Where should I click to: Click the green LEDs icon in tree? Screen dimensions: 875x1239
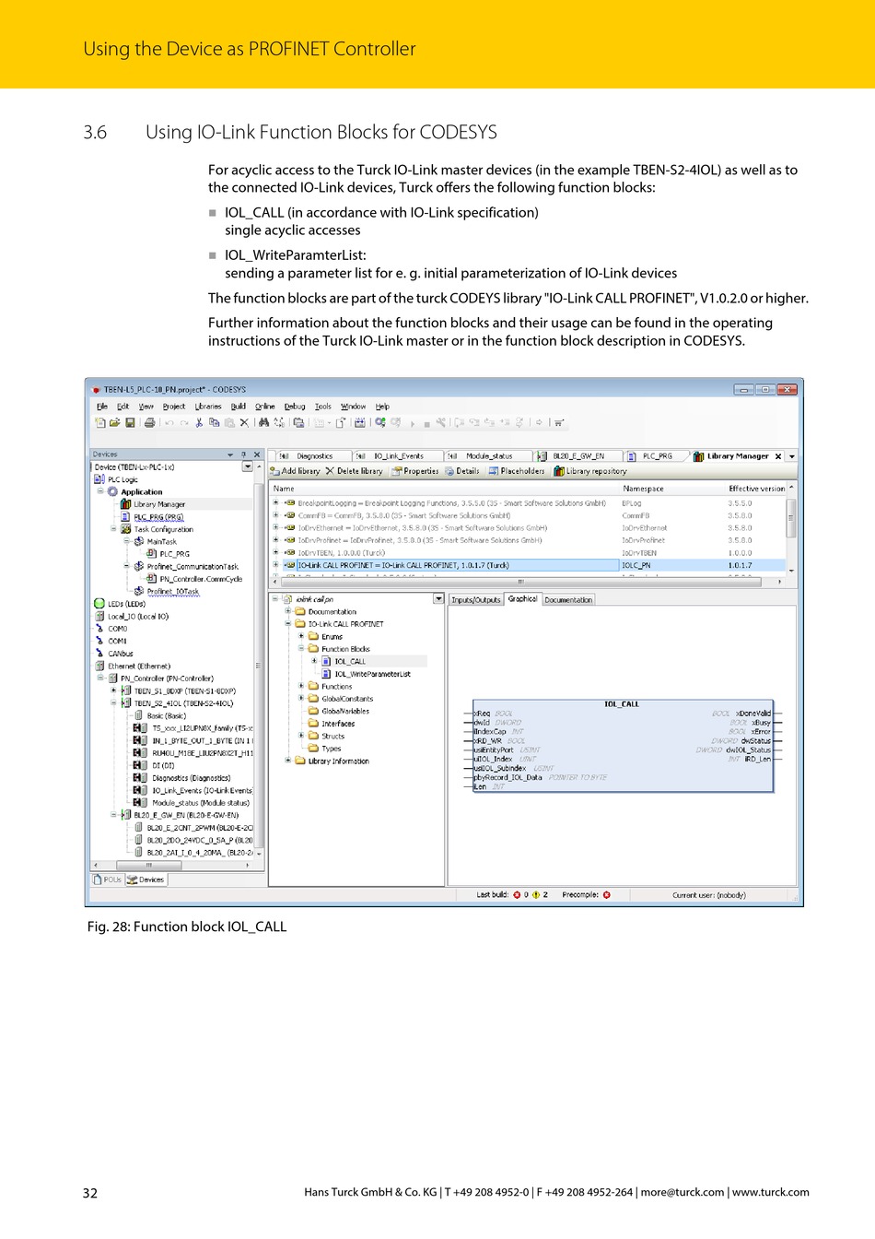(x=99, y=604)
